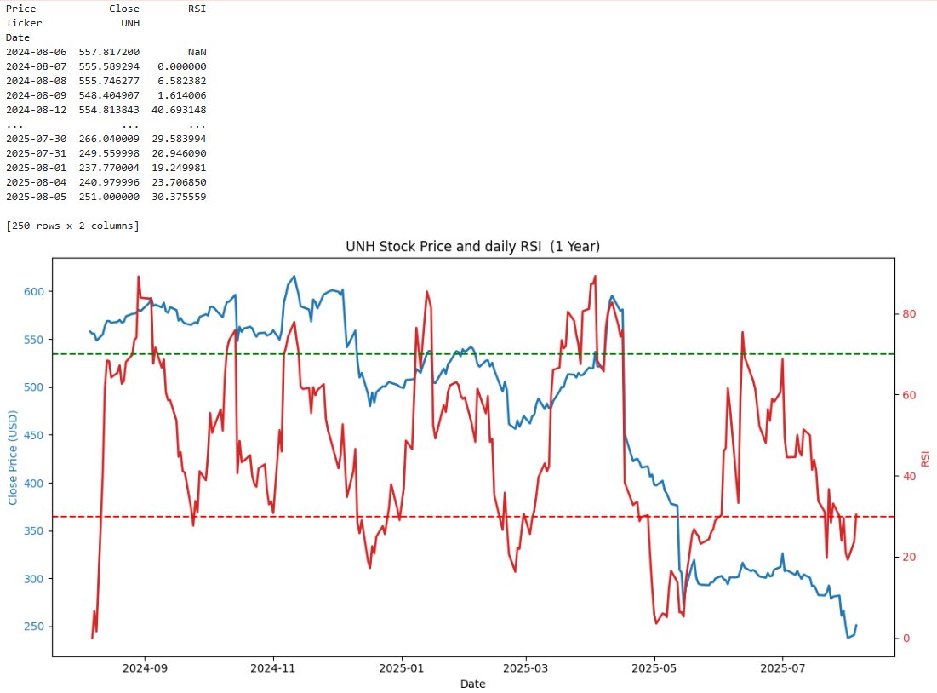The height and width of the screenshot is (693, 937).
Task: Select the date 2025-07-31
Action: click(37, 153)
